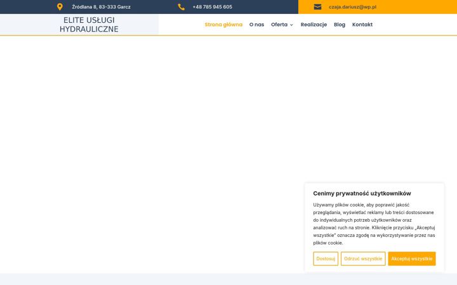Image resolution: width=457 pixels, height=285 pixels.
Task: Open the Realizacje page
Action: [x=314, y=25]
